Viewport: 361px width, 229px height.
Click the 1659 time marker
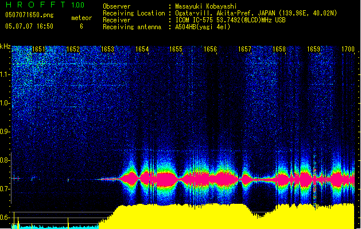pyautogui.click(x=313, y=49)
